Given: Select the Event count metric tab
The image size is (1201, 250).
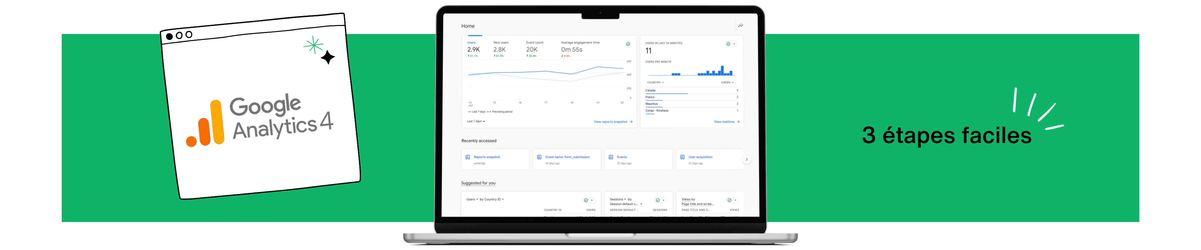Looking at the screenshot, I should pyautogui.click(x=534, y=48).
